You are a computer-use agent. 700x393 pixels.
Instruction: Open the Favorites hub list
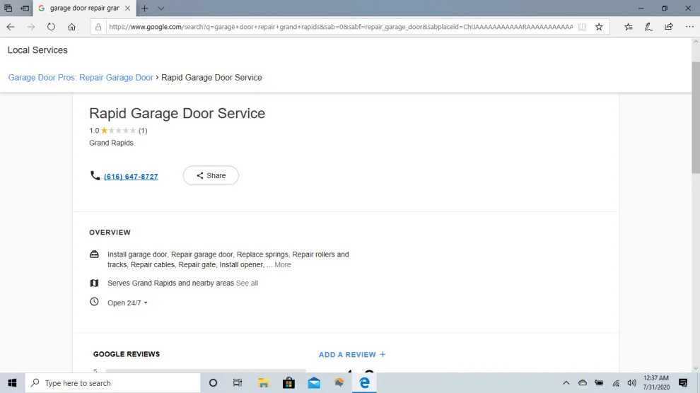tap(629, 27)
